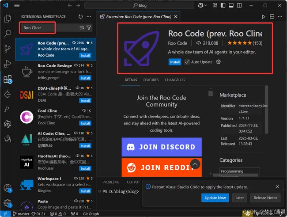Open the Search view in activity bar

pos(8,34)
